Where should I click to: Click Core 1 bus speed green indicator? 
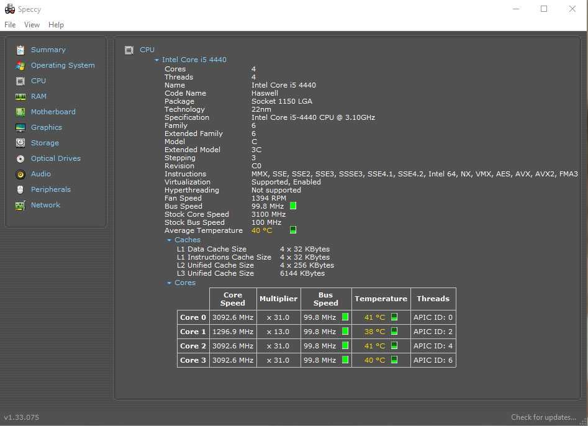click(345, 331)
